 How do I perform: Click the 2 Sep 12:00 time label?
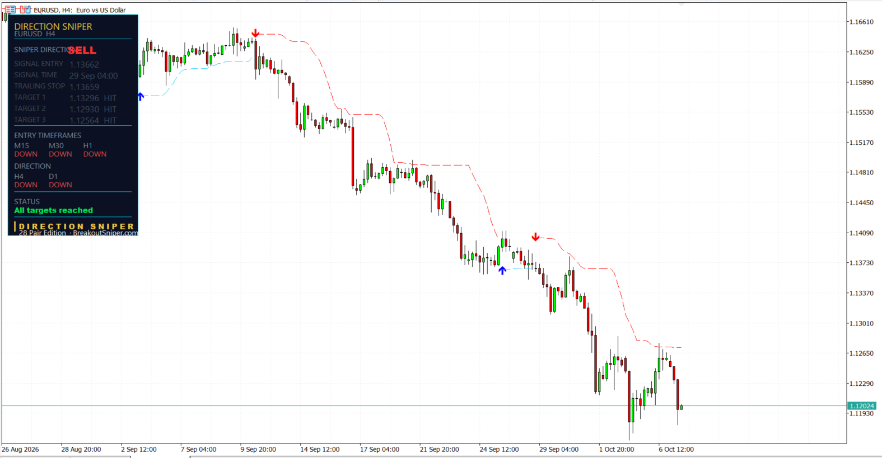coord(139,450)
